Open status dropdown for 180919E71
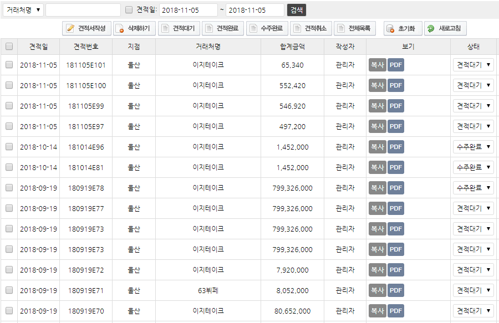 pyautogui.click(x=473, y=290)
